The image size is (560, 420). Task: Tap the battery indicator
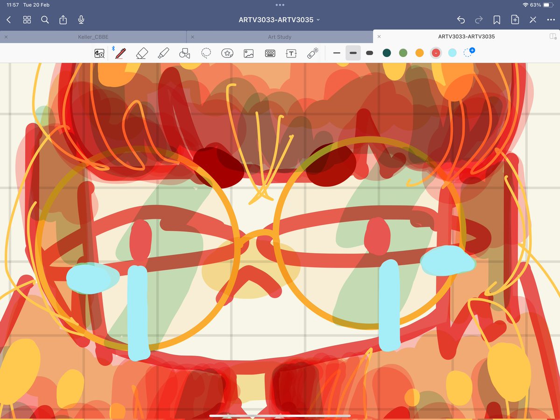548,5
